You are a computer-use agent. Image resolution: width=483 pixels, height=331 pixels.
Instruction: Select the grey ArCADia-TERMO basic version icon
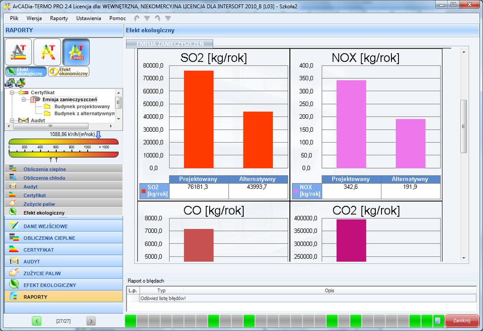(18, 52)
